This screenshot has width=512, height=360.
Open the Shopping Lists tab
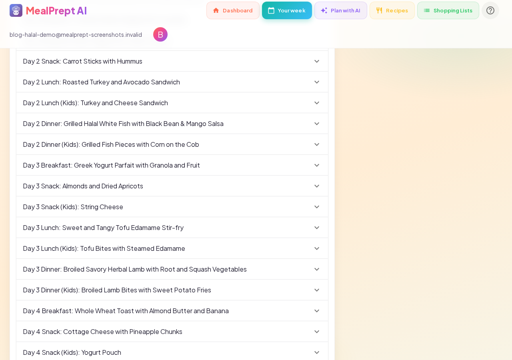tap(448, 10)
